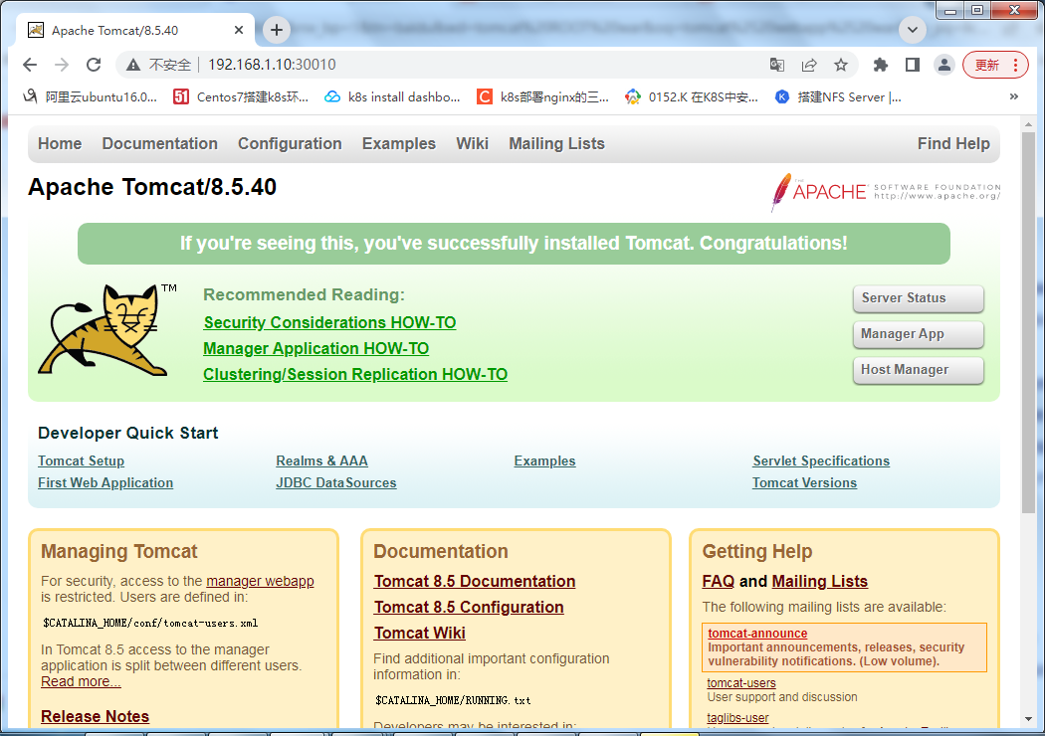Screen dimensions: 1045x736
Task: Open Security Considerations HOW-TO link
Action: [329, 322]
